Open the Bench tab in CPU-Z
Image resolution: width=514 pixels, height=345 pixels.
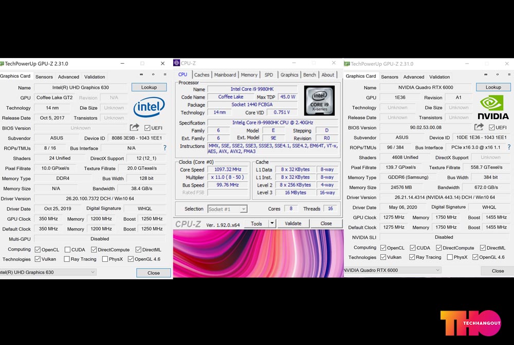(309, 74)
